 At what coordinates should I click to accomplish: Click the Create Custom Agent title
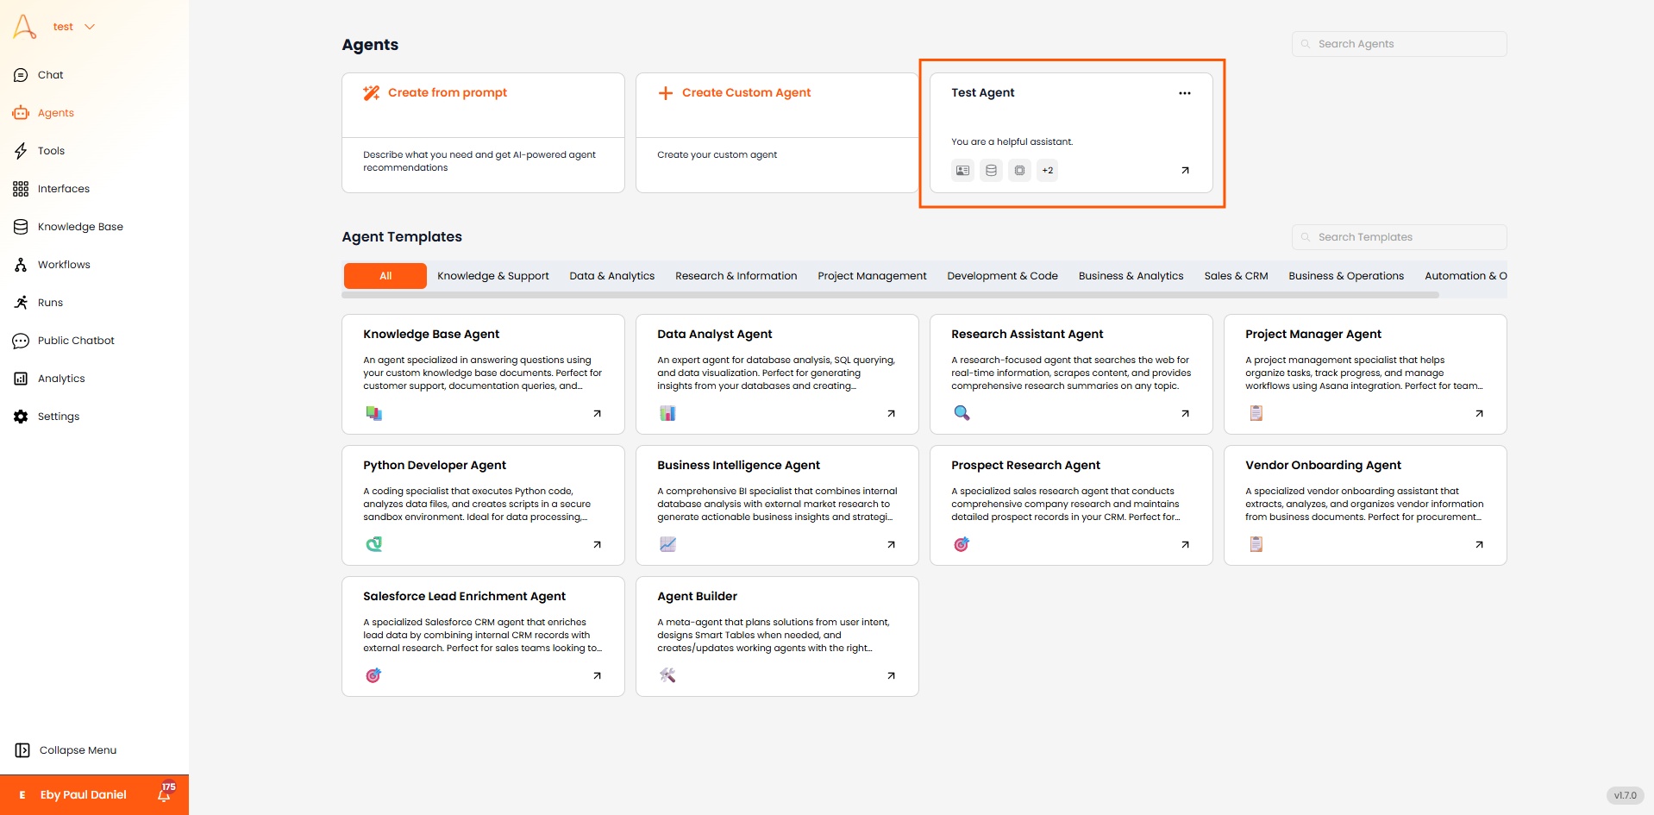click(x=747, y=93)
